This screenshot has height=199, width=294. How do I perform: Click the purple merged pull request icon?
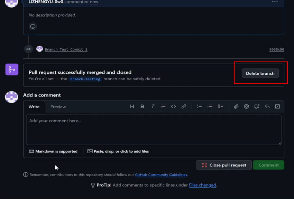(x=12, y=70)
